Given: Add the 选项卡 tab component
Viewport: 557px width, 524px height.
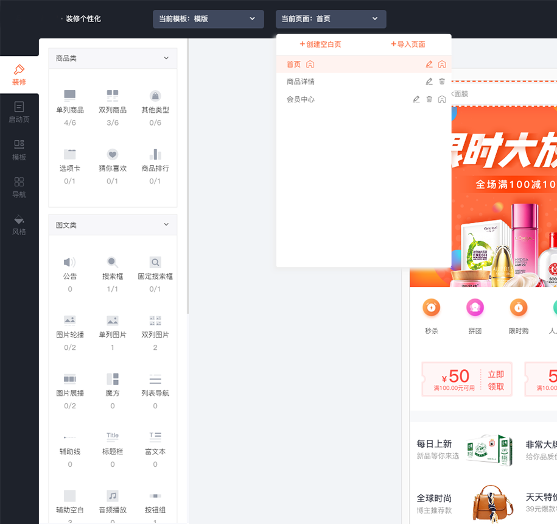Looking at the screenshot, I should tap(70, 166).
